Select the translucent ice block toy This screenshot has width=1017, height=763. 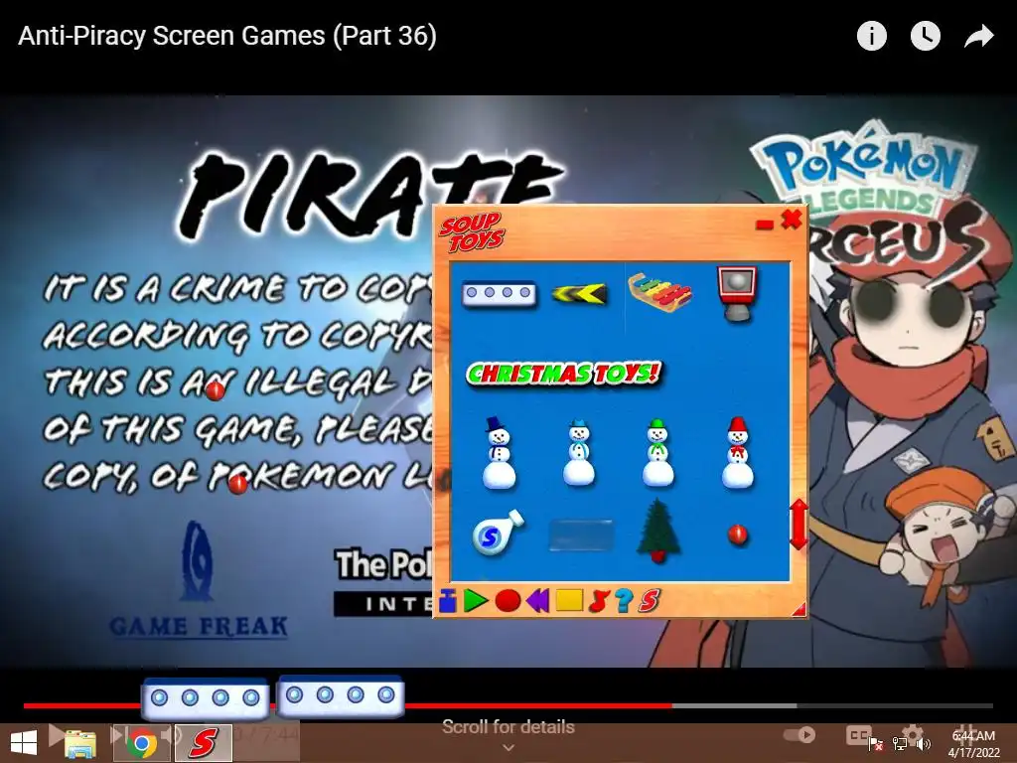(x=580, y=534)
